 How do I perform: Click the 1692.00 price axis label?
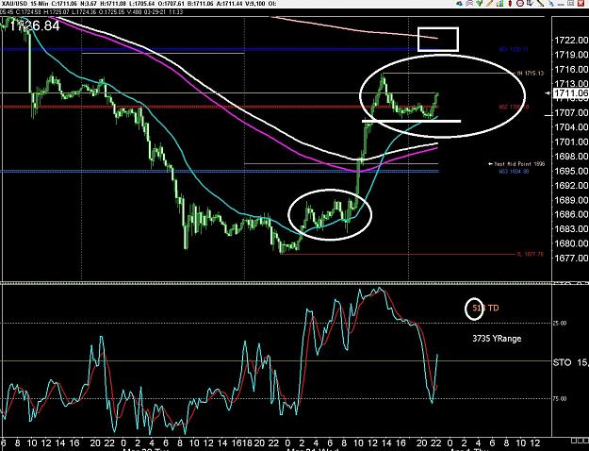pos(571,186)
